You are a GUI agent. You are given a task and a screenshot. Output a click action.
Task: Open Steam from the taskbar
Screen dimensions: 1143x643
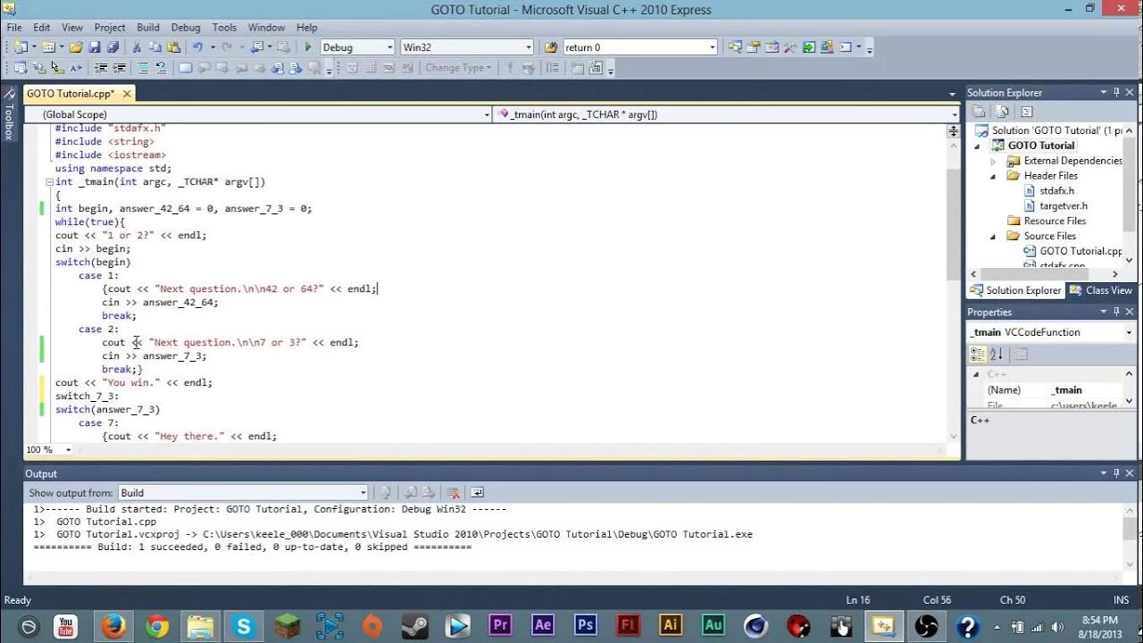pyautogui.click(x=414, y=626)
